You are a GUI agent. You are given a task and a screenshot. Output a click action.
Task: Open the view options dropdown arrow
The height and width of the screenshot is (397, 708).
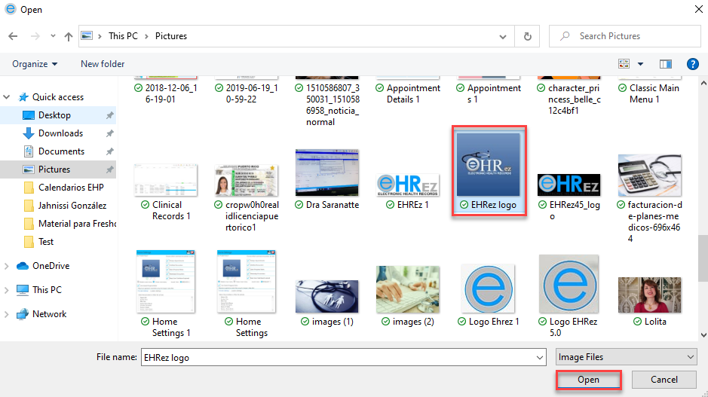coord(640,64)
